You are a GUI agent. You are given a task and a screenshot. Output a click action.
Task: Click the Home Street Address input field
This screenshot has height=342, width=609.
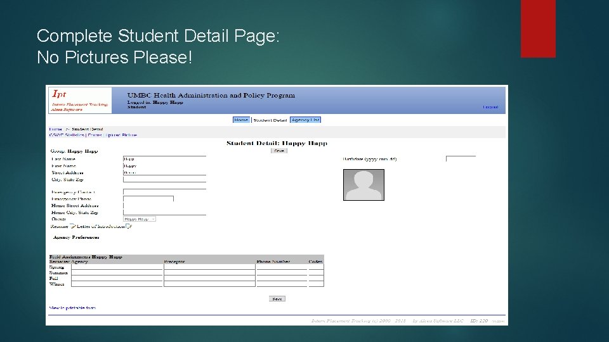pos(165,205)
